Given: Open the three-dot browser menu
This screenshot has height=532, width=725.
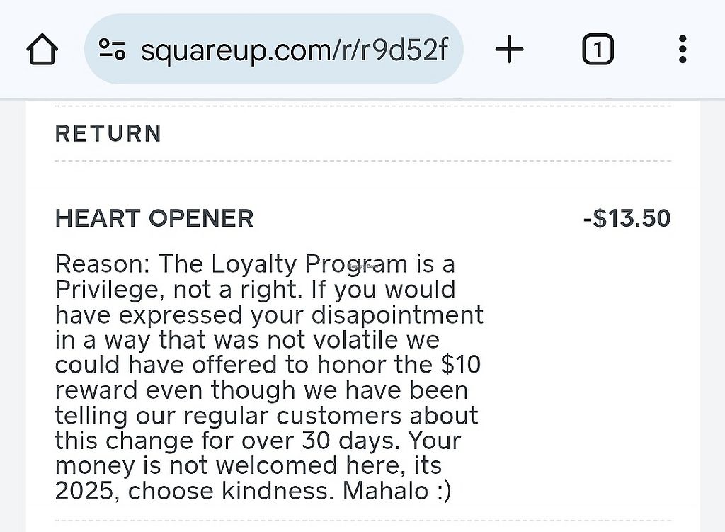Looking at the screenshot, I should point(683,49).
